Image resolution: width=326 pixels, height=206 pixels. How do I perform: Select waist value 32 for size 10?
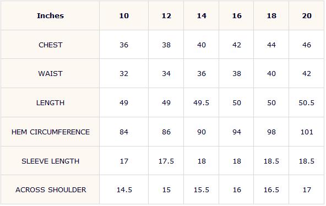coord(124,74)
